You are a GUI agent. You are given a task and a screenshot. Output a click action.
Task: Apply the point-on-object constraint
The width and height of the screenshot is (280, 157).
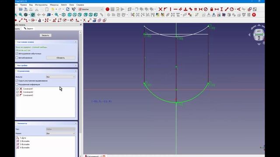165,9
